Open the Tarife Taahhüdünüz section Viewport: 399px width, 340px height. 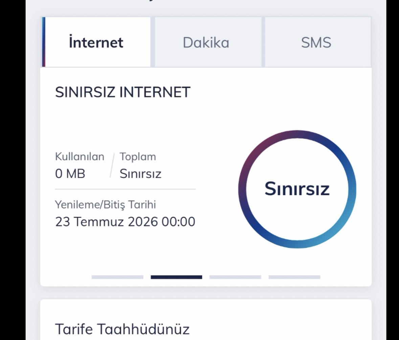pyautogui.click(x=122, y=329)
